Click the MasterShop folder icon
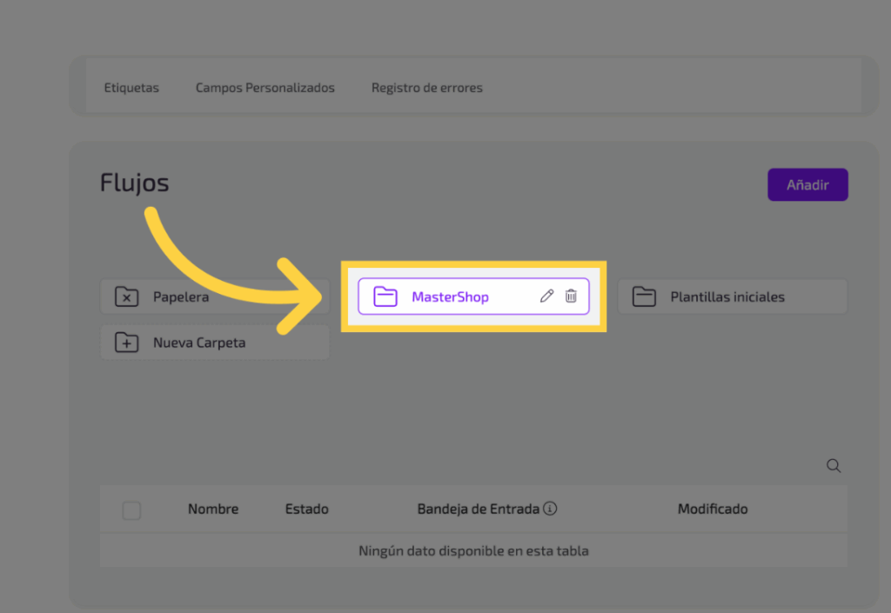 385,297
